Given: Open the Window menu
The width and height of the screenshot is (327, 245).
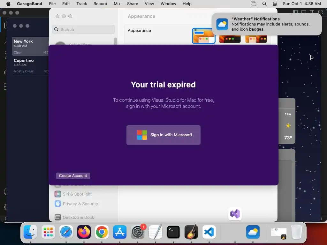Looking at the screenshot, I should click(x=168, y=4).
